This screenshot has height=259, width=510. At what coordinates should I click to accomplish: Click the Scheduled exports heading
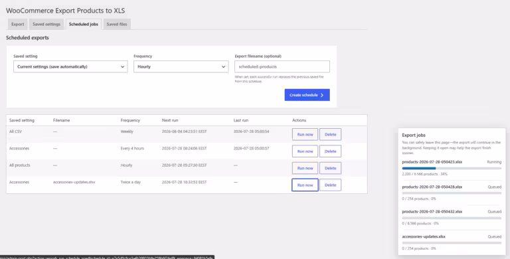coord(27,38)
